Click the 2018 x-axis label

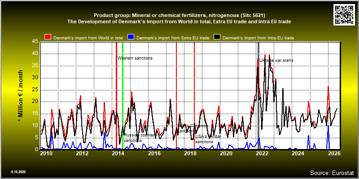[190, 153]
